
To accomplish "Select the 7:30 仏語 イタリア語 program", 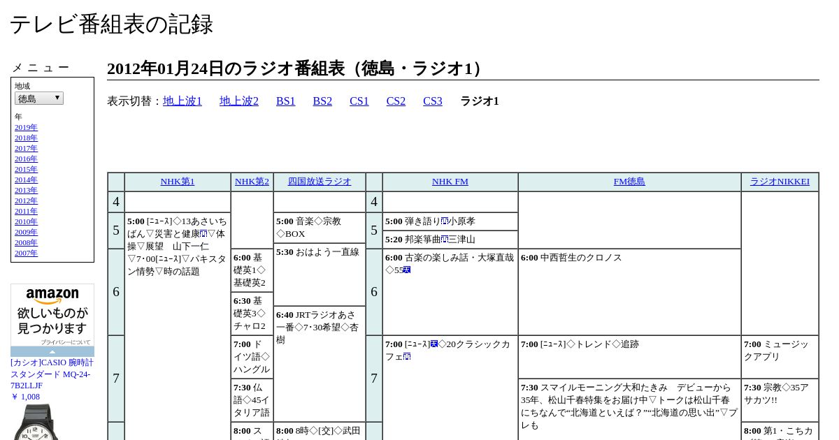I will click(x=252, y=400).
